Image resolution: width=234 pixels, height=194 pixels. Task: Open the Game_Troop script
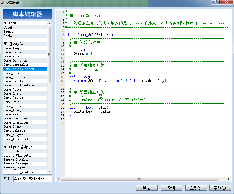click(x=25, y=110)
